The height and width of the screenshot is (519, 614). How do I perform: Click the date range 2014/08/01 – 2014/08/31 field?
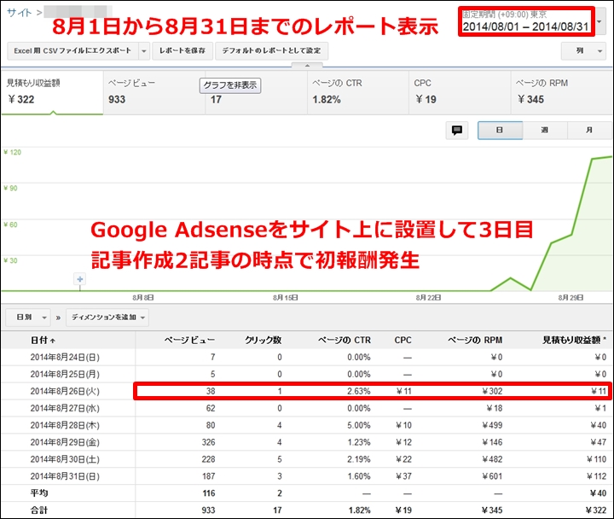point(526,22)
